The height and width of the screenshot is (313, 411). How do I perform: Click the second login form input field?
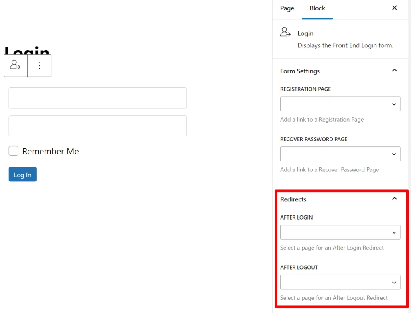pos(98,126)
